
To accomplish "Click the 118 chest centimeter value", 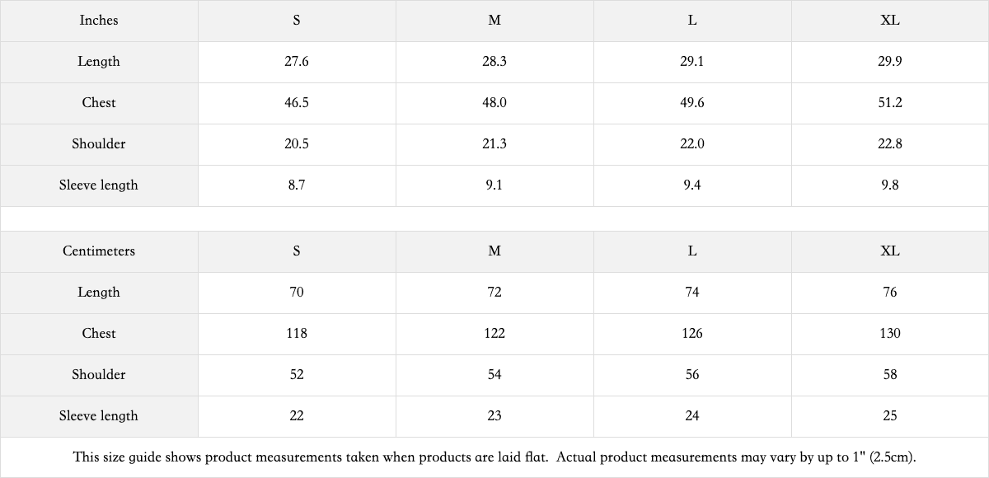I will (297, 334).
